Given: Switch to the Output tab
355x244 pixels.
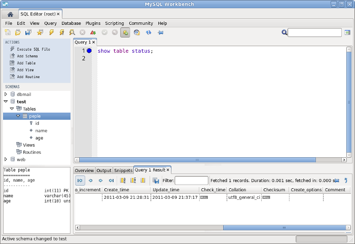Looking at the screenshot, I should 104,170.
